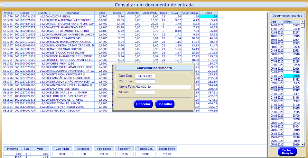Click the highlighted 1,36 Soma cell
The width and height of the screenshot is (308, 158).
pos(209,16)
